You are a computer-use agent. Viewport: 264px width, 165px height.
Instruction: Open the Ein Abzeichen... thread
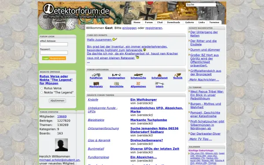[143, 157]
